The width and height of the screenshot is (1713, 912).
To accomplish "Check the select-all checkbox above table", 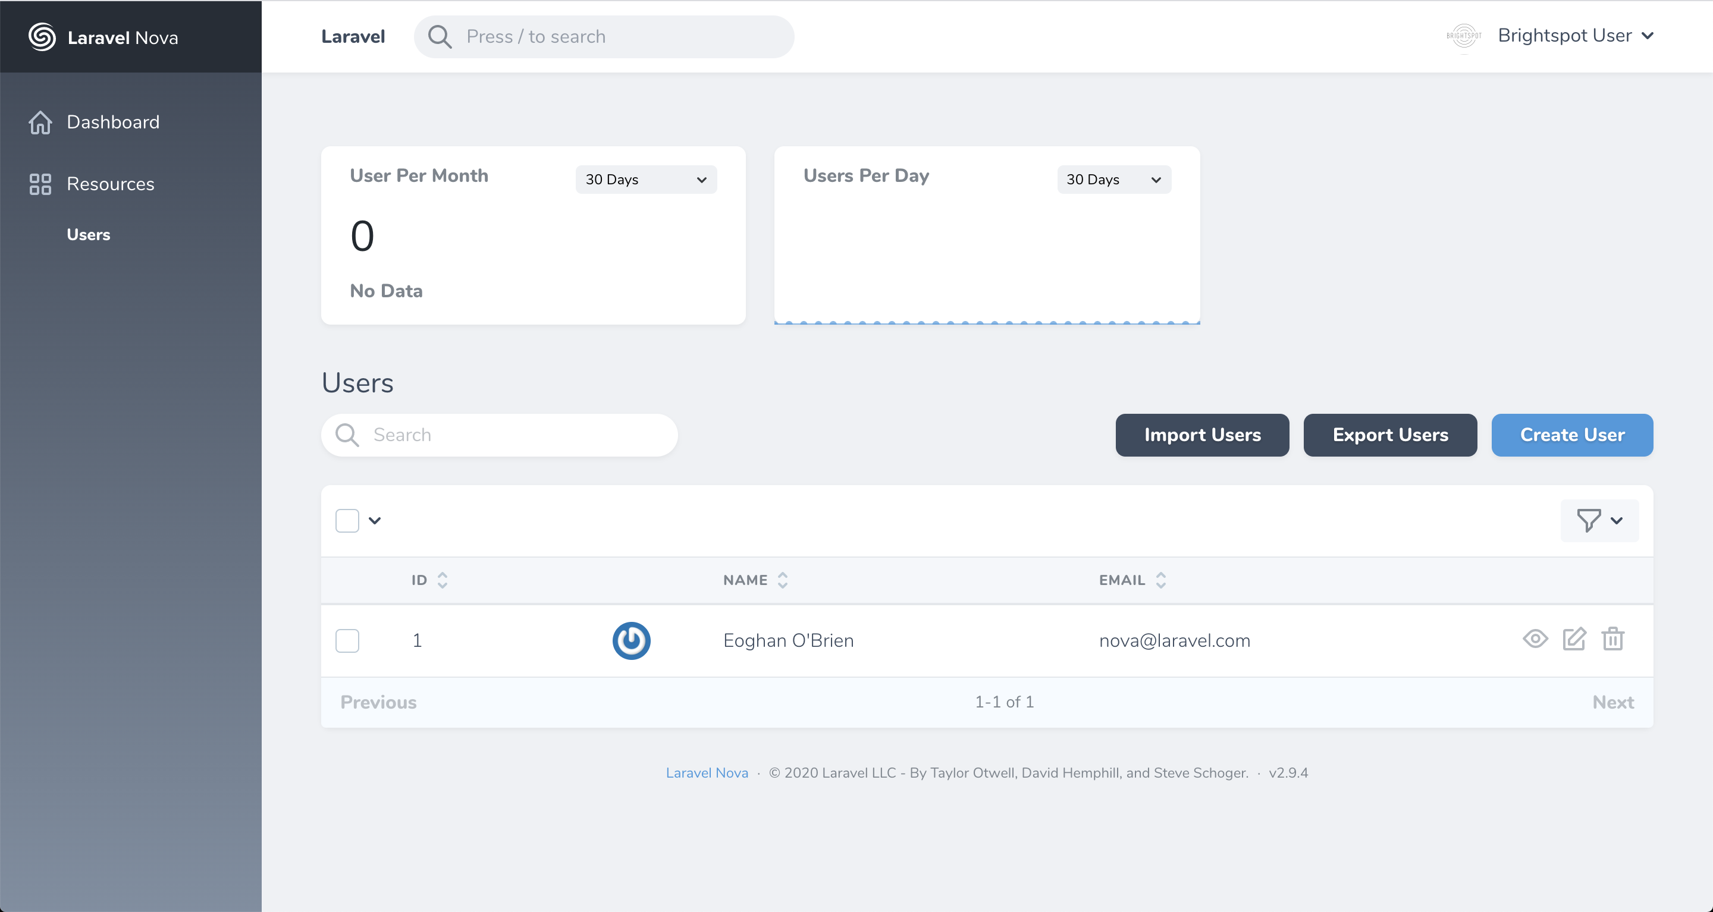I will (347, 520).
